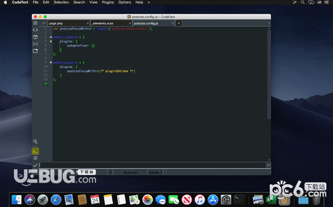Open the File menu
The width and height of the screenshot is (333, 207).
(36, 2)
